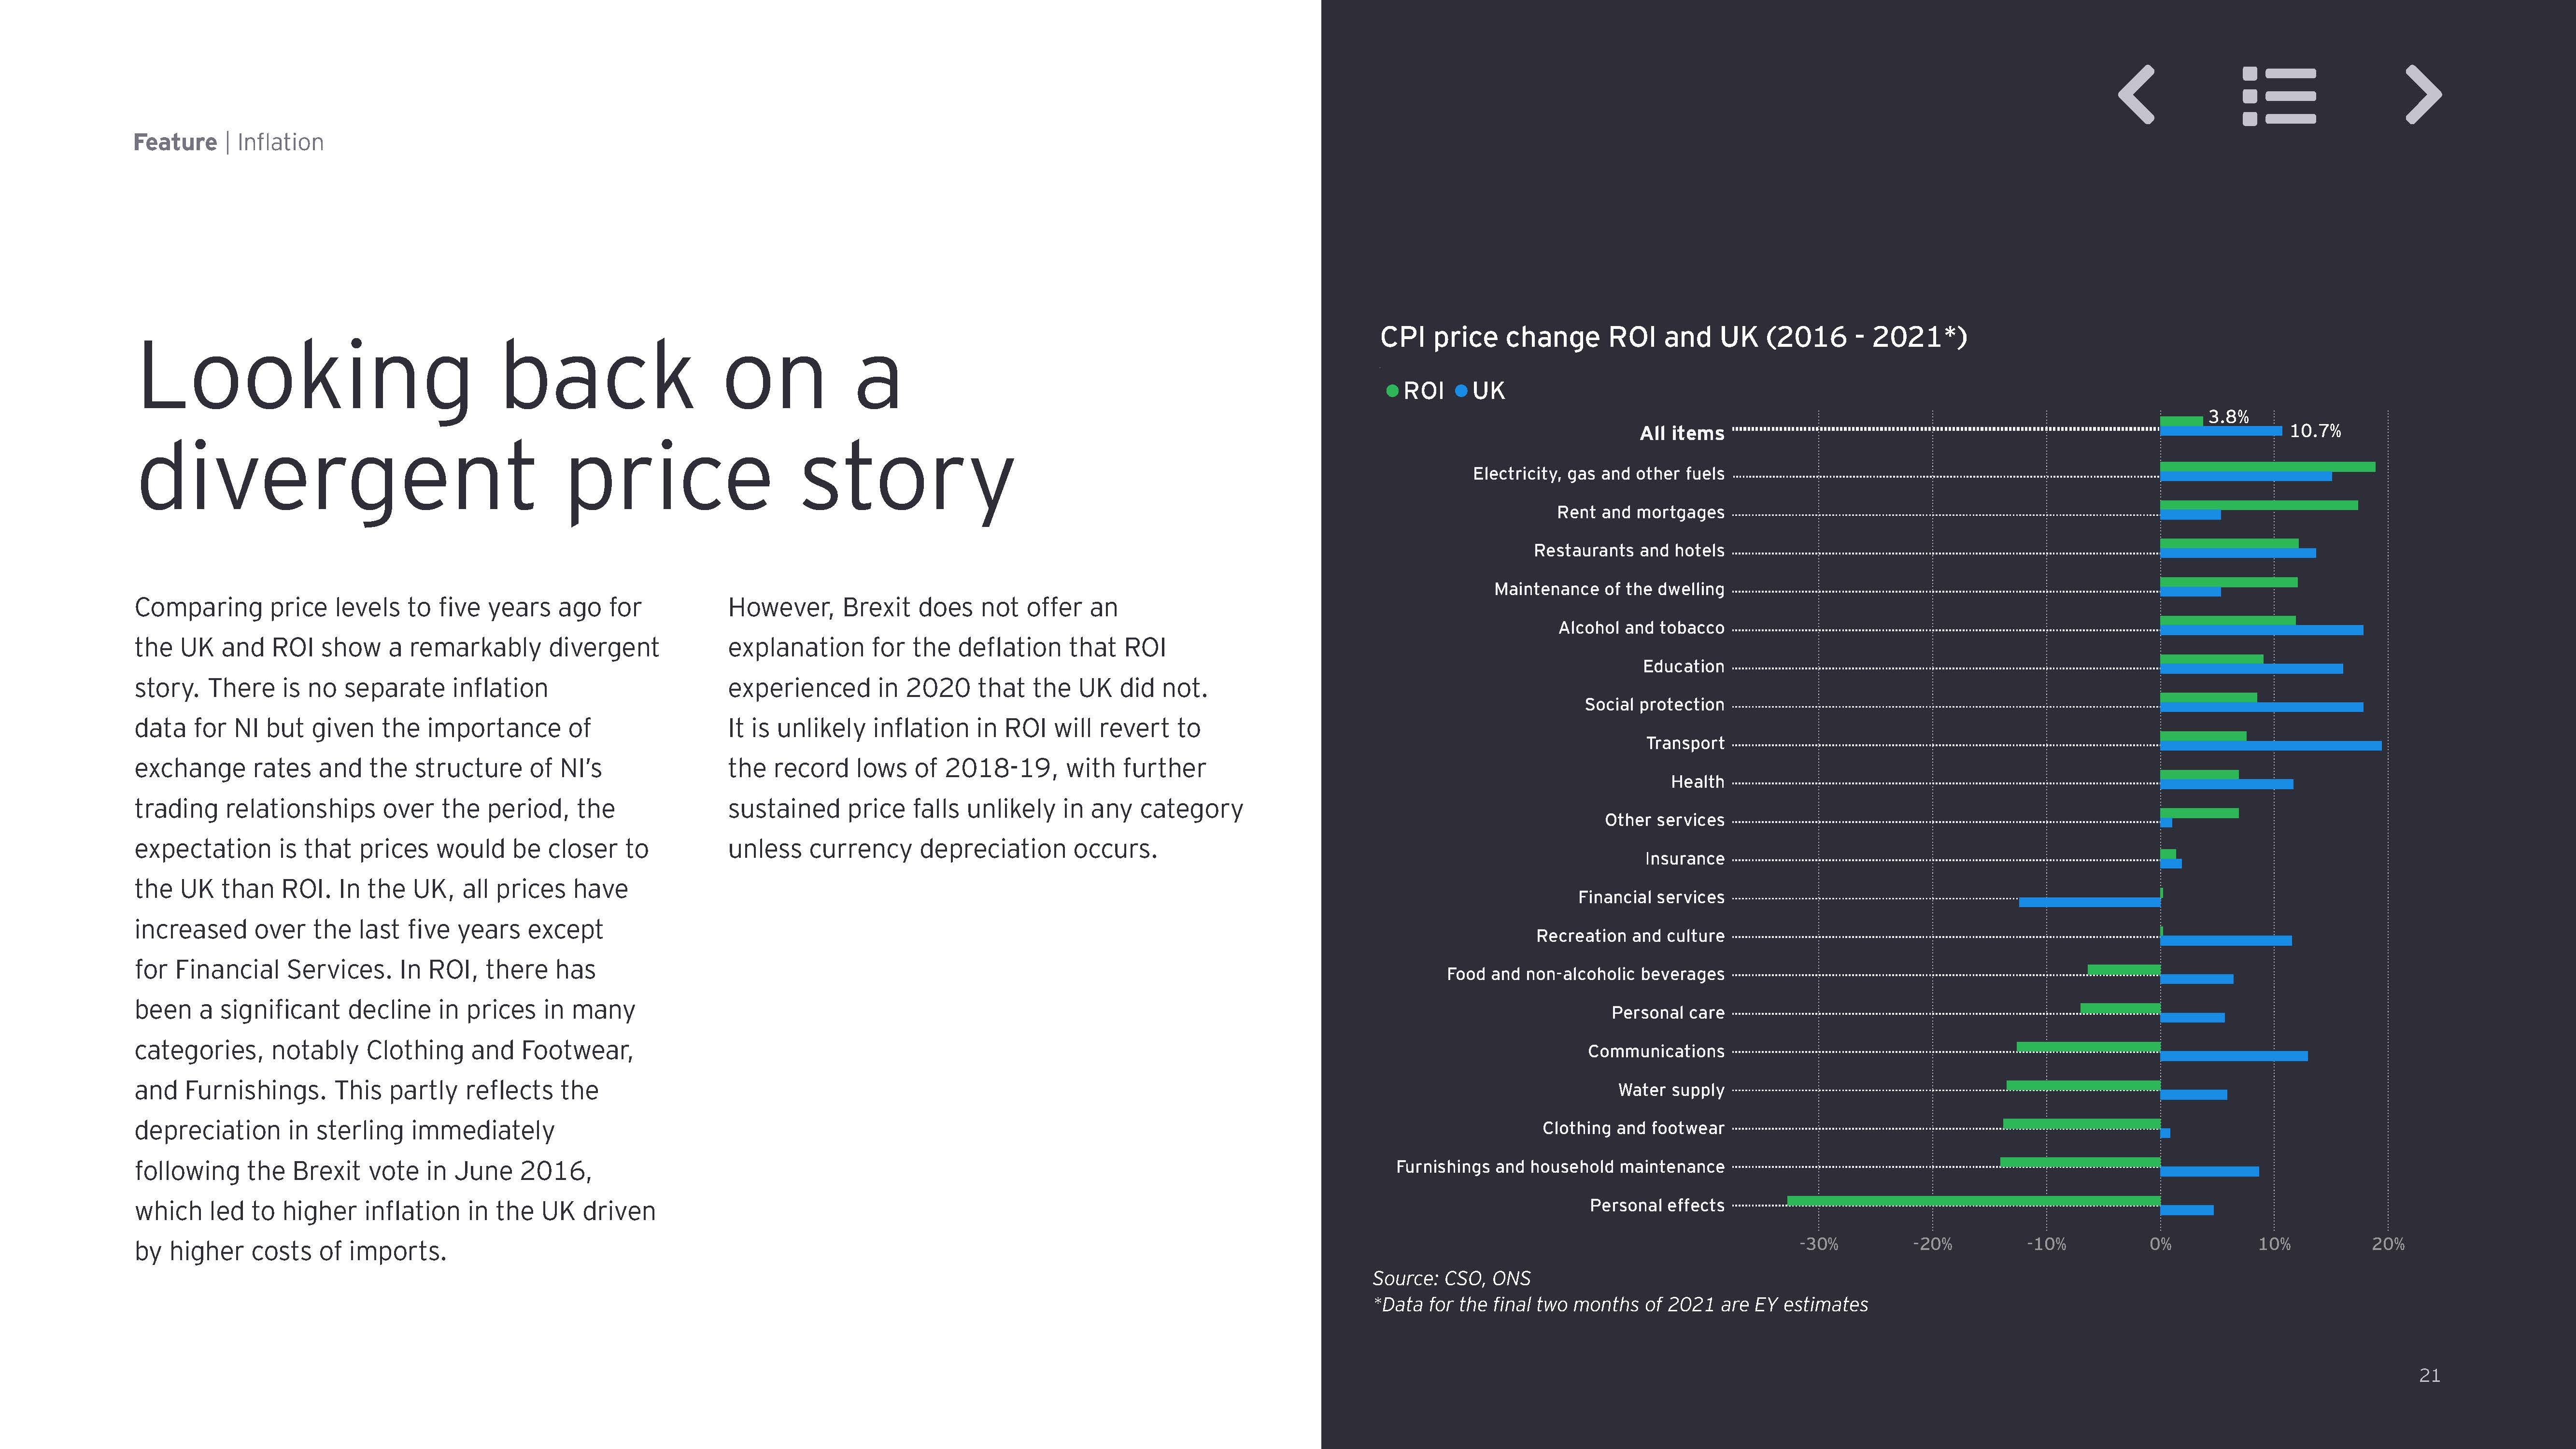Go to the previous page arrow
Image resolution: width=2576 pixels, height=1449 pixels.
(2137, 96)
